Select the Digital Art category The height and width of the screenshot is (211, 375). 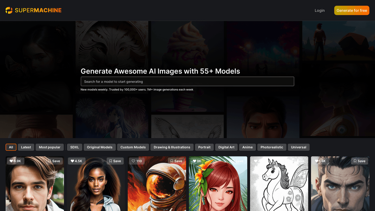(x=226, y=147)
